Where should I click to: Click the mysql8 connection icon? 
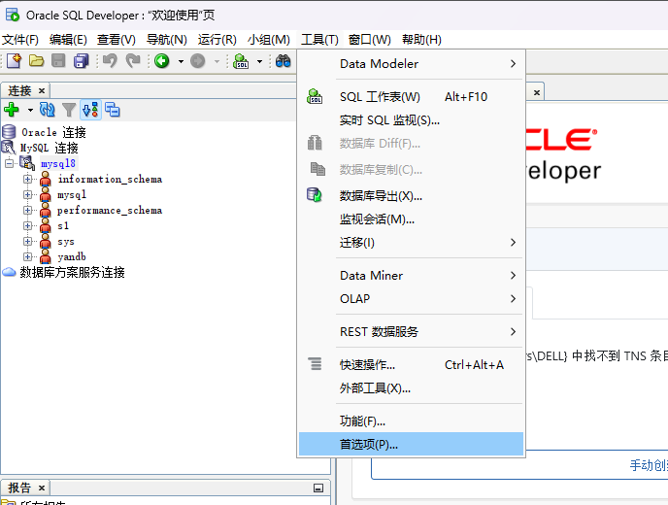point(28,163)
